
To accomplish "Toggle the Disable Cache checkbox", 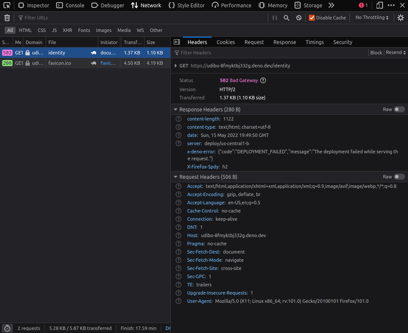I will point(313,18).
